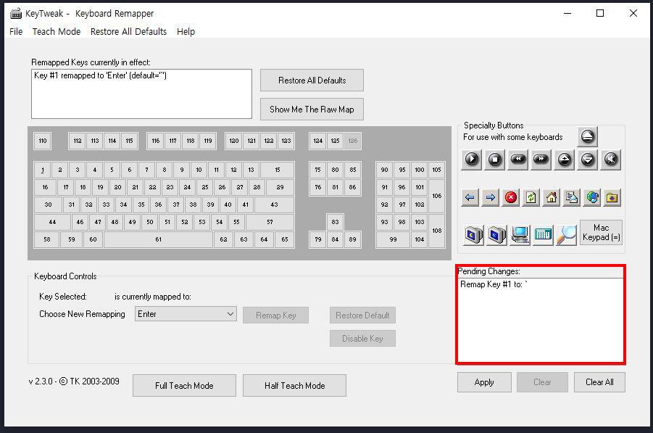Click the Eject specialty button
The image size is (653, 433).
click(x=587, y=136)
